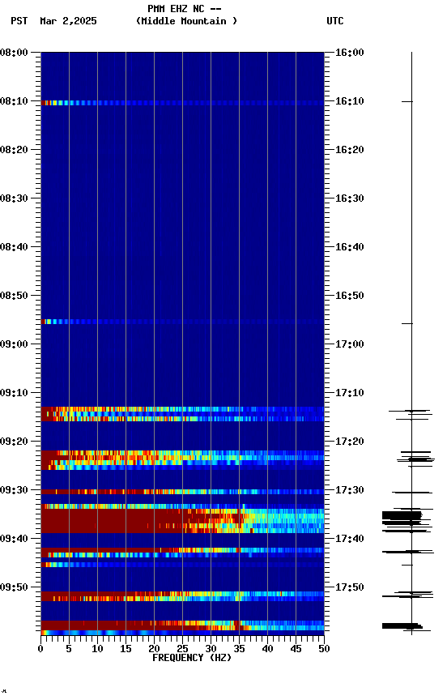Viewport: 447px width, 700px height.
Task: Click the 'FREQUENCY (HZ)' axis label
Action: click(x=192, y=658)
